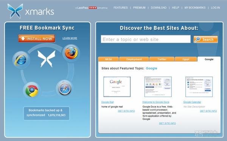The height and width of the screenshot is (141, 227).
Task: Go to MY BOOKMARKS
Action: pyautogui.click(x=195, y=8)
